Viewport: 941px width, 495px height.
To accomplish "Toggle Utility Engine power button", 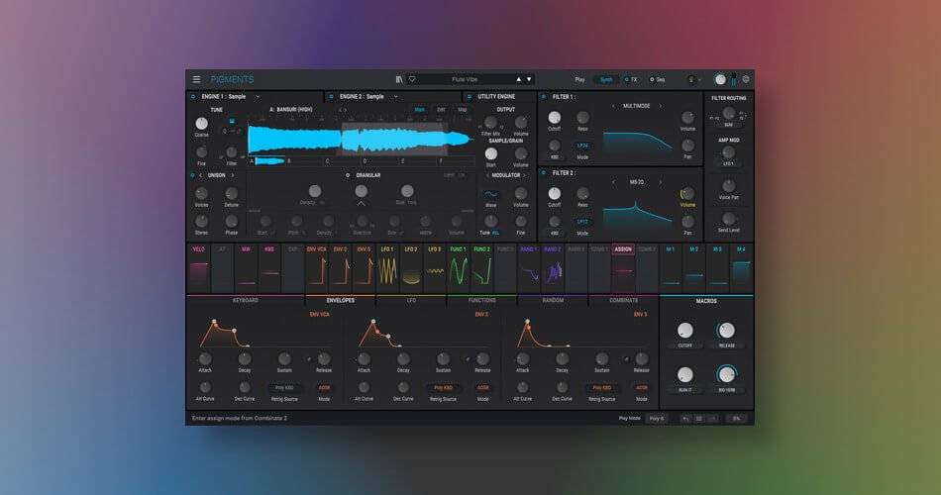I will 470,96.
